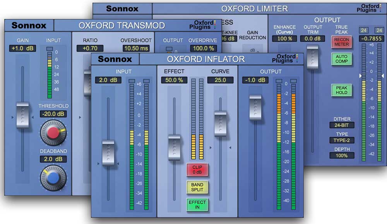
Task: Click the Sonnox logo in the Inflator window
Action: (x=115, y=59)
